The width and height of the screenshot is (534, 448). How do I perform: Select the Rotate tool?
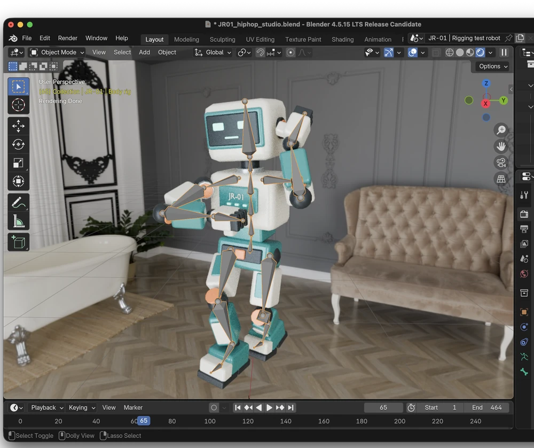pos(18,144)
